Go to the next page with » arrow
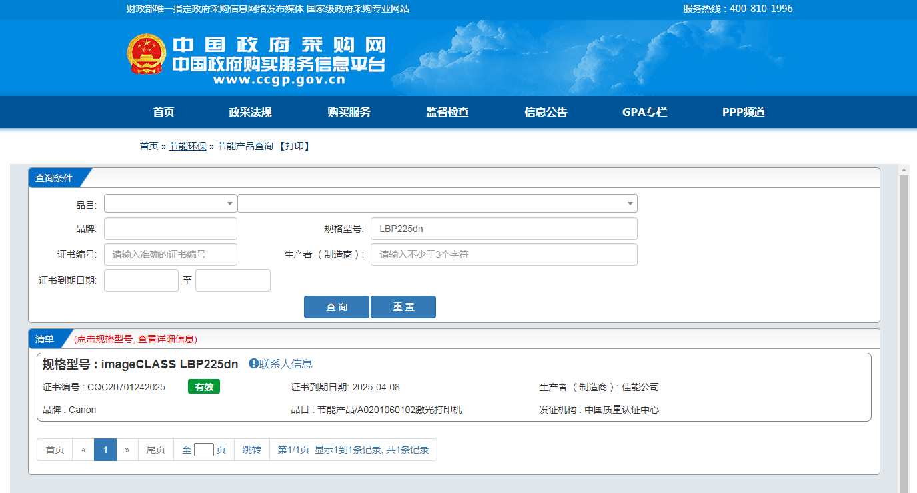Screen dimensions: 917x493 [127, 450]
